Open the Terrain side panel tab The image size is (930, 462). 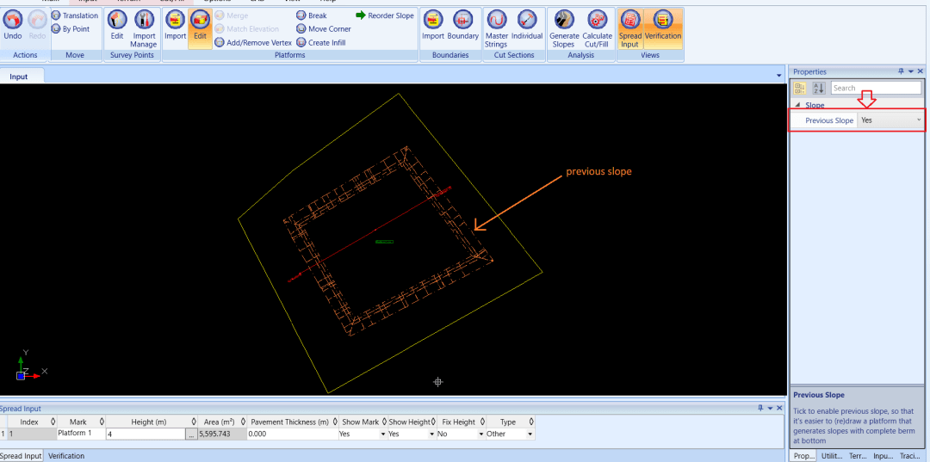858,456
